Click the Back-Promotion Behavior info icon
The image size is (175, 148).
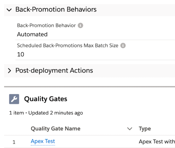(x=80, y=26)
